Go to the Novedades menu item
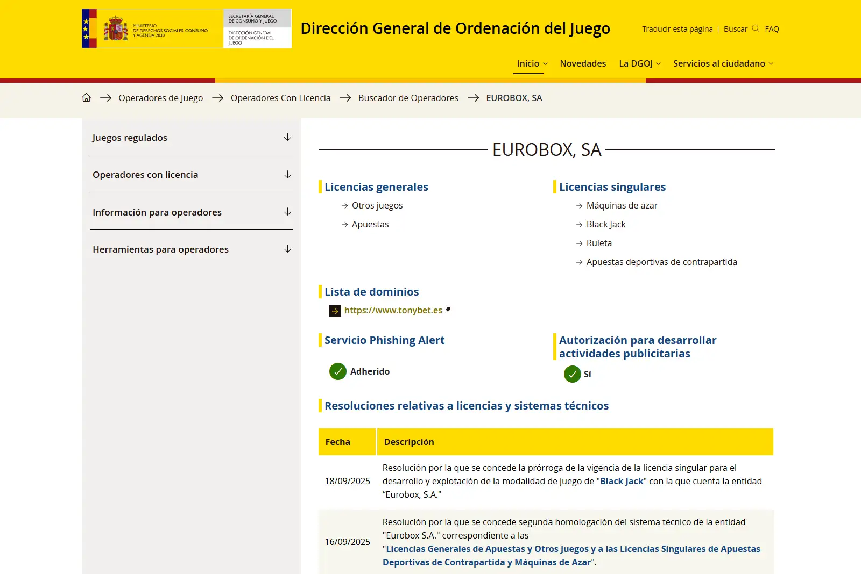 [583, 63]
